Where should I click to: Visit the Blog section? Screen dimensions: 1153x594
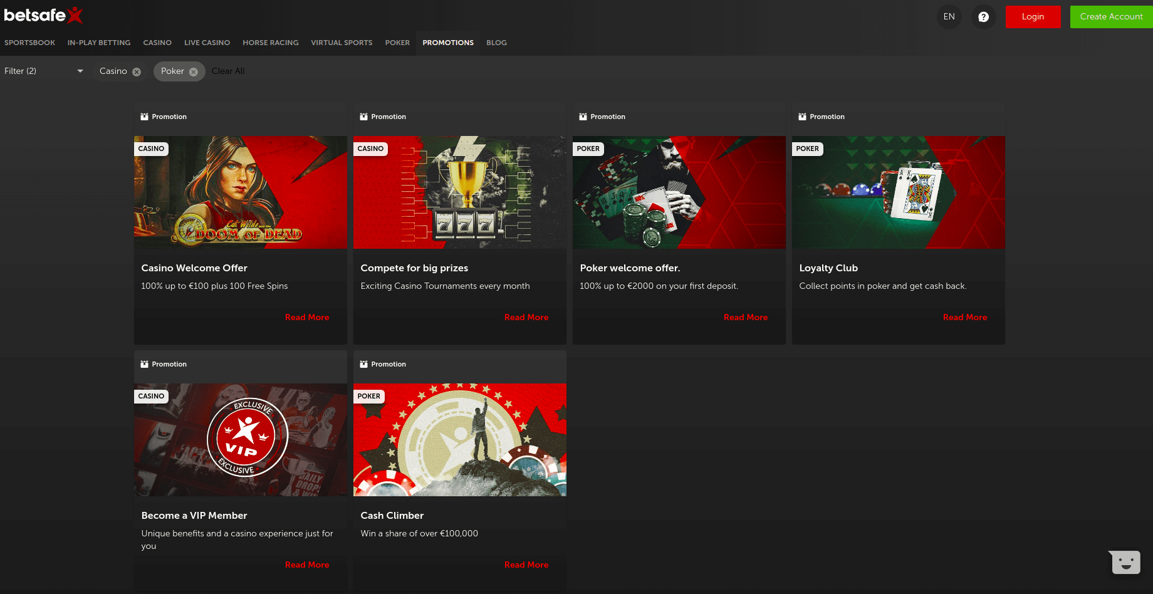pyautogui.click(x=496, y=43)
